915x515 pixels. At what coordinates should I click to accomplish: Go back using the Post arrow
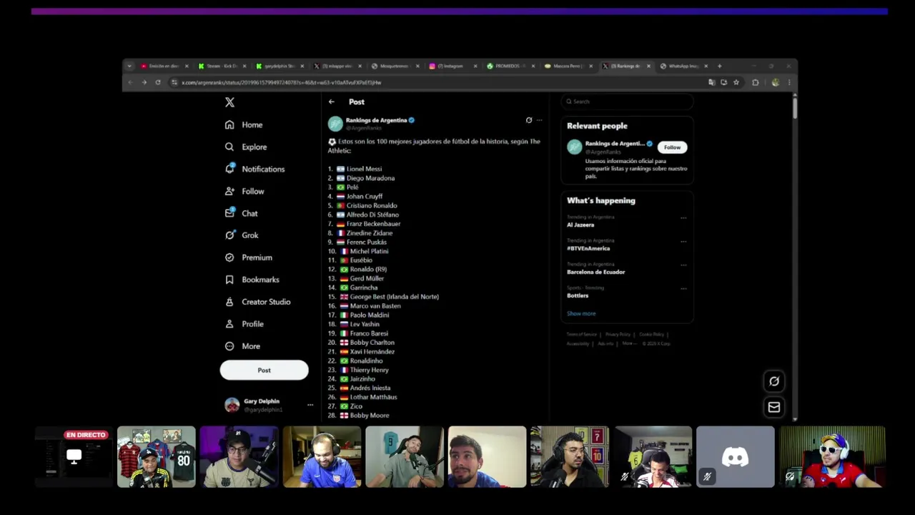click(x=332, y=102)
